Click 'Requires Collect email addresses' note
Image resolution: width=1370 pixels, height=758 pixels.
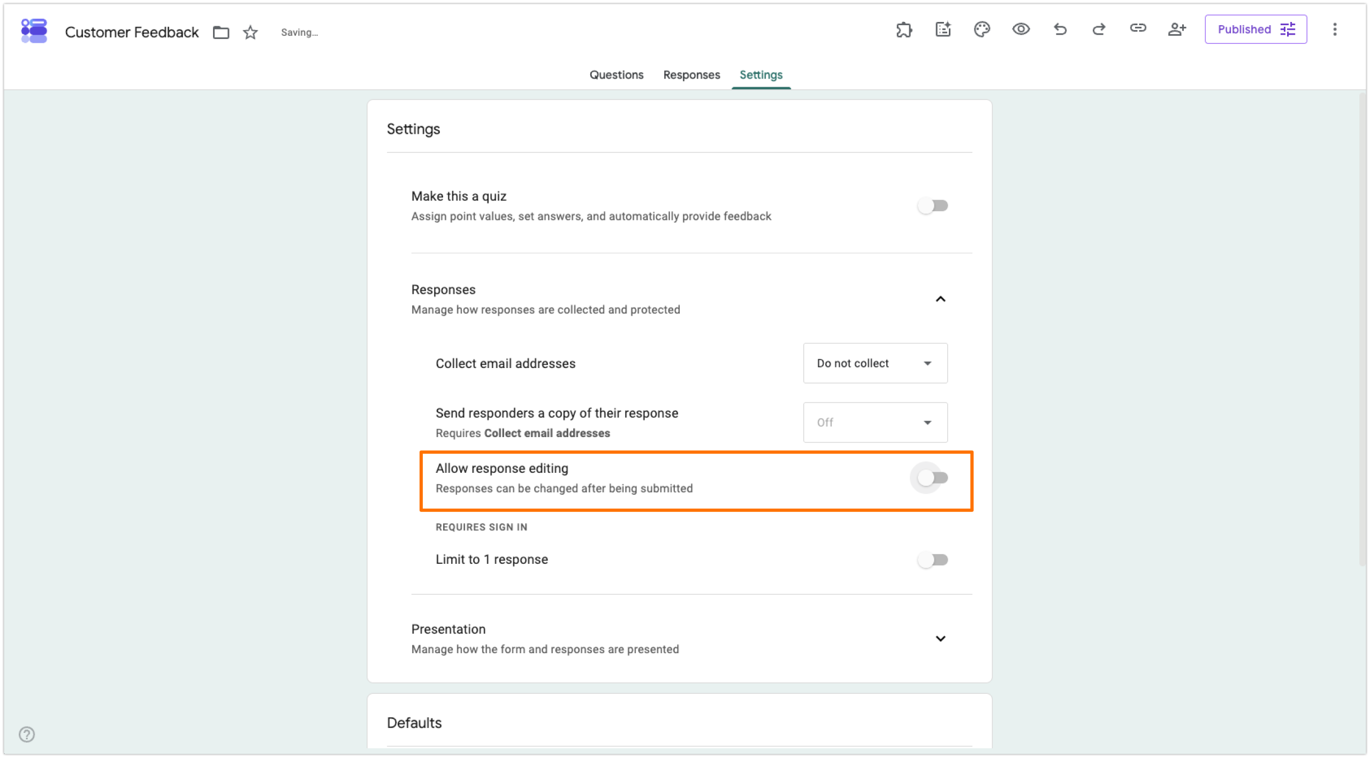522,433
